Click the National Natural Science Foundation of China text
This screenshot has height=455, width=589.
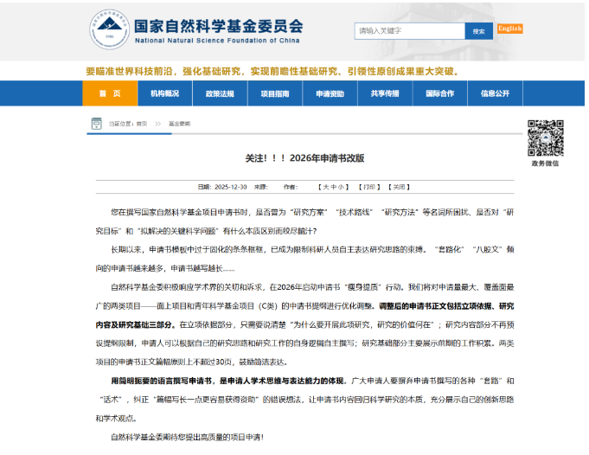click(x=217, y=41)
